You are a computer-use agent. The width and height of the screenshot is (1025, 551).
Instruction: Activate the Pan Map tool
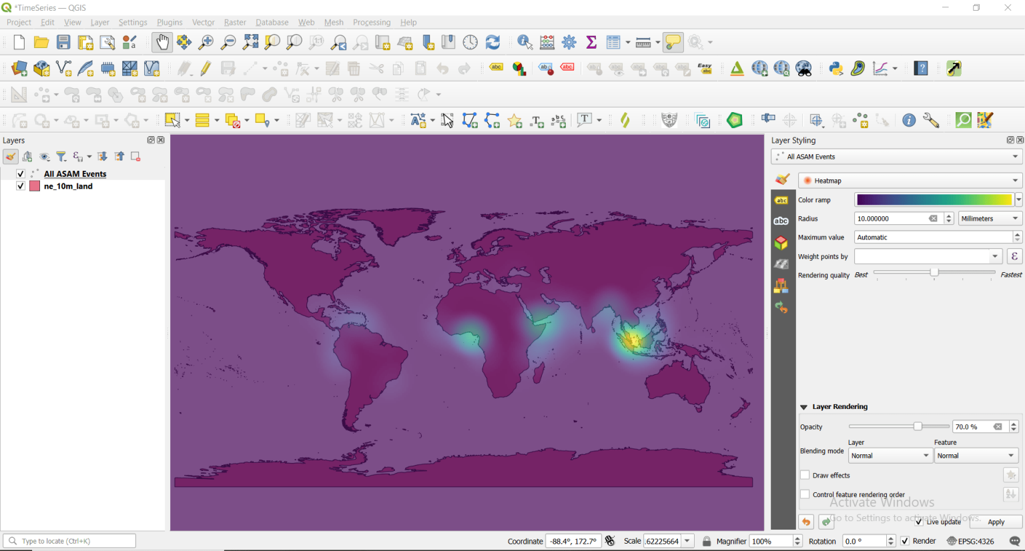pos(162,41)
